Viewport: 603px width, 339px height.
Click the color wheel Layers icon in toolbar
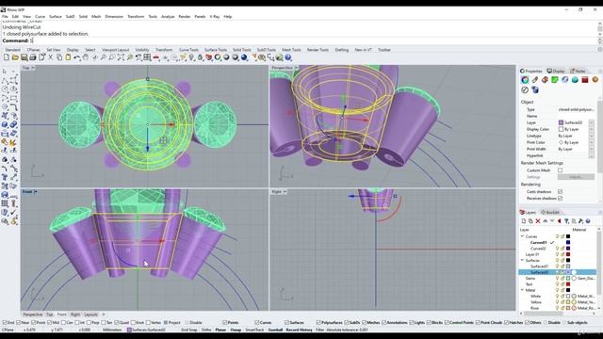point(218,57)
